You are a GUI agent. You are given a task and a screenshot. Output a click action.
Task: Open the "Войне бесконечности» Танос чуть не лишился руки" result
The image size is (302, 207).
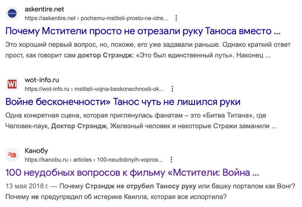pyautogui.click(x=123, y=102)
